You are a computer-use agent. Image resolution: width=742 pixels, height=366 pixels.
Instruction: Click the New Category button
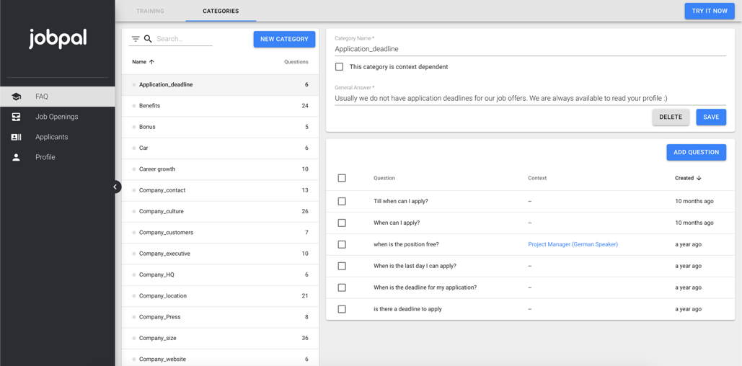coord(284,39)
